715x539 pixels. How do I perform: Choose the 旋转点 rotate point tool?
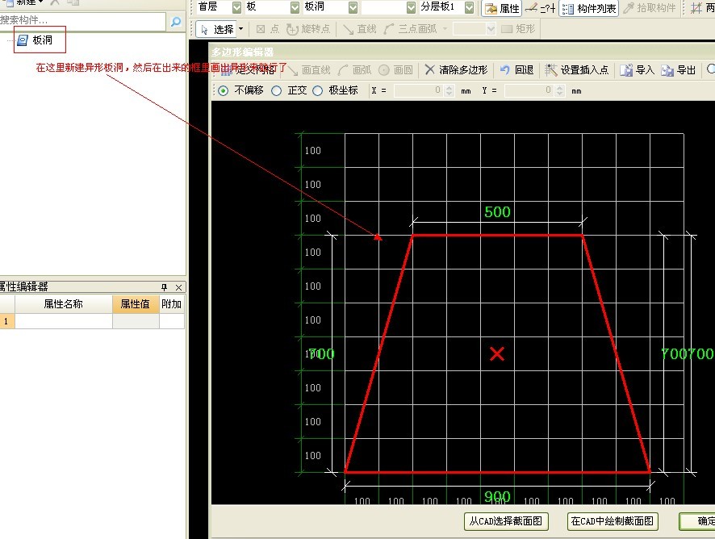tap(307, 29)
